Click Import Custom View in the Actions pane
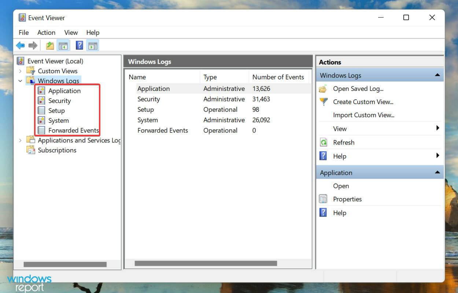This screenshot has height=293, width=458. click(x=364, y=115)
